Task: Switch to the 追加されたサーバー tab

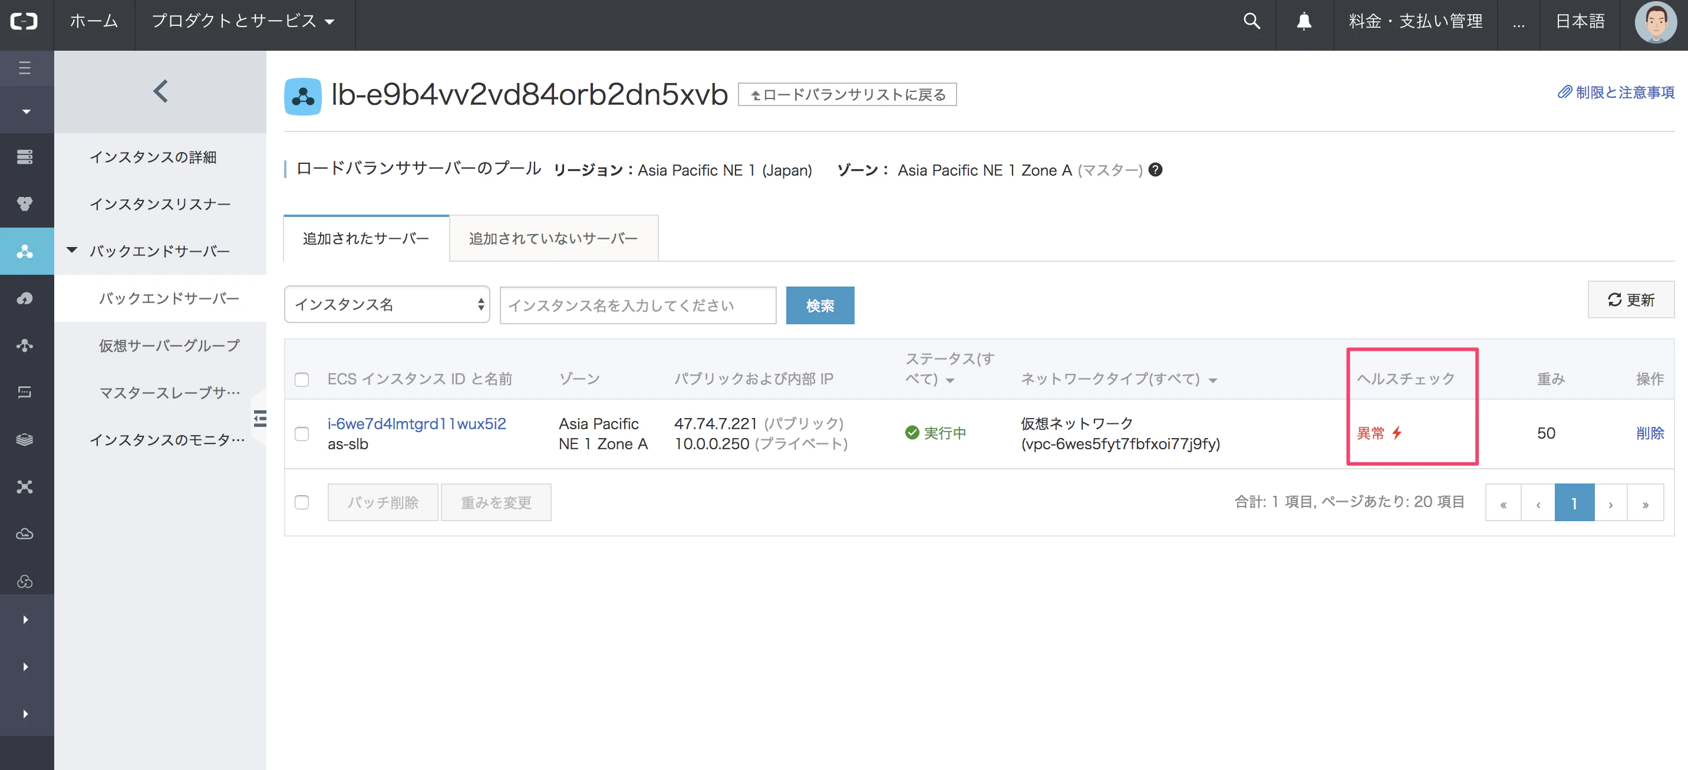Action: (x=366, y=239)
